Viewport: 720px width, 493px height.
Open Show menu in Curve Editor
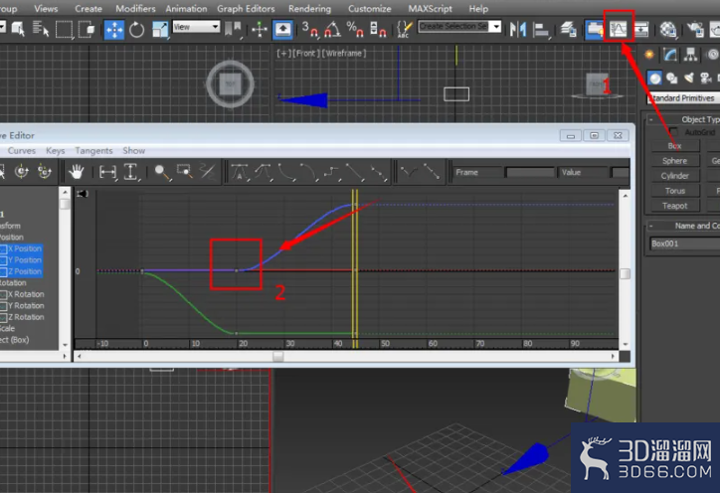pos(133,150)
